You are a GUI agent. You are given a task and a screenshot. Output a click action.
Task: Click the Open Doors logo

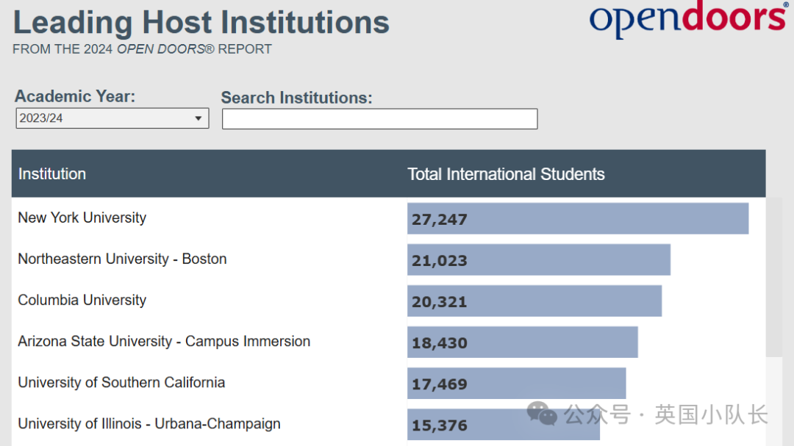[x=687, y=20]
